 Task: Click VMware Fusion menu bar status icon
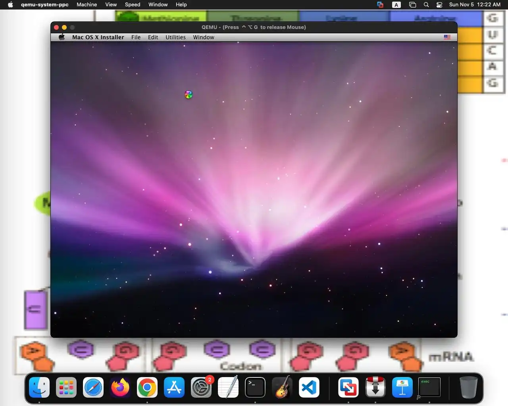coord(380,5)
